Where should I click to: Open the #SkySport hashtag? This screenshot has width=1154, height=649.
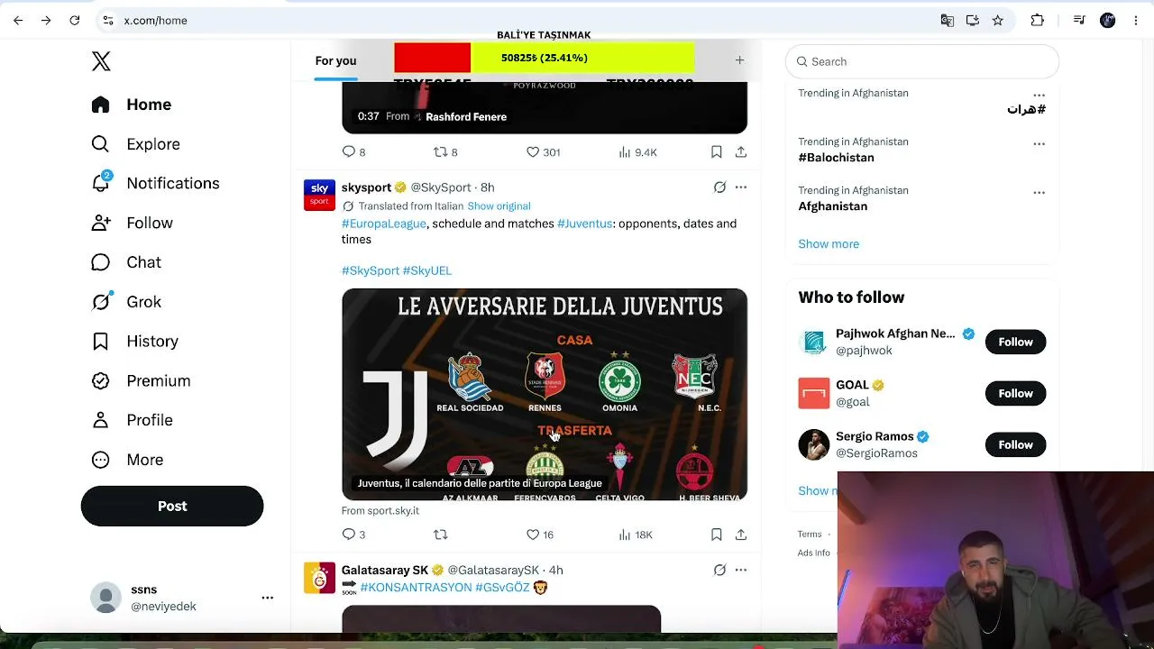click(371, 270)
